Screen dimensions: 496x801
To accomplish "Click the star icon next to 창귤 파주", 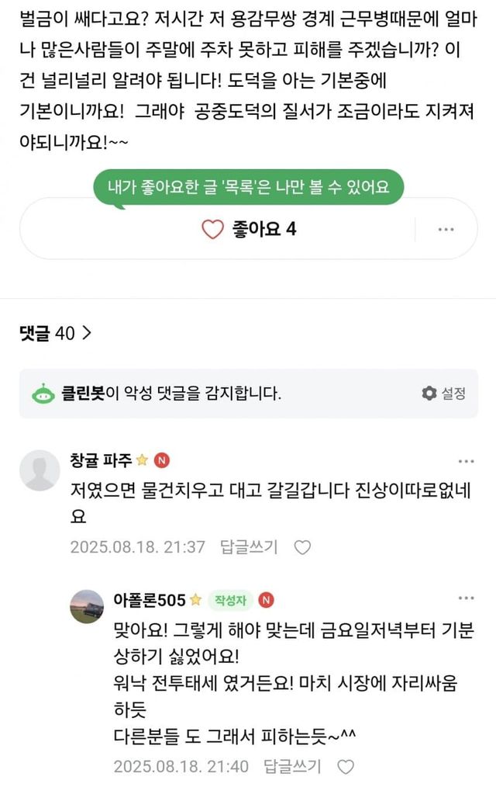I will tap(142, 459).
